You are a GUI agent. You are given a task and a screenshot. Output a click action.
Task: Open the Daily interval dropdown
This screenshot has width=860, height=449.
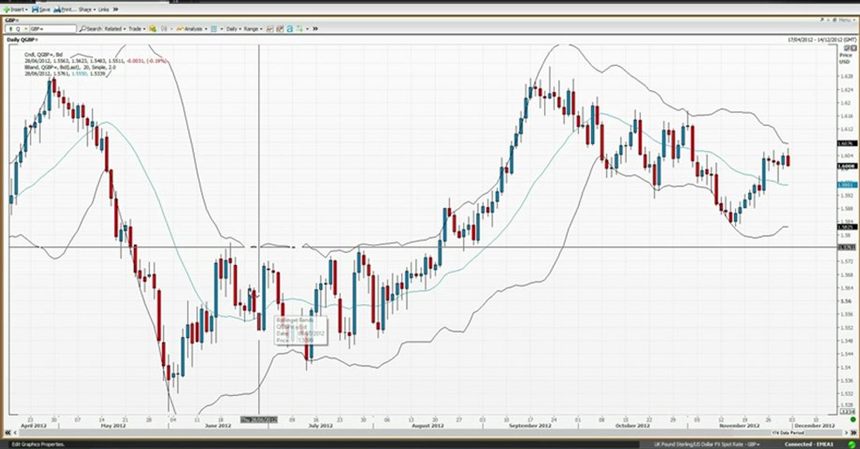(234, 29)
